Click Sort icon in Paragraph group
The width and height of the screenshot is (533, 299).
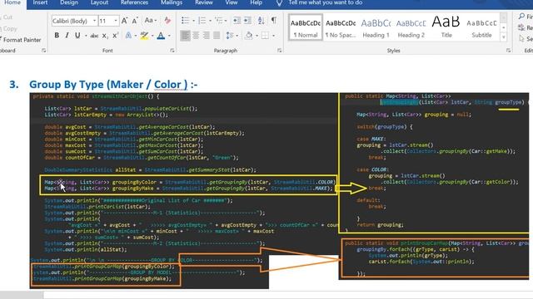click(261, 20)
